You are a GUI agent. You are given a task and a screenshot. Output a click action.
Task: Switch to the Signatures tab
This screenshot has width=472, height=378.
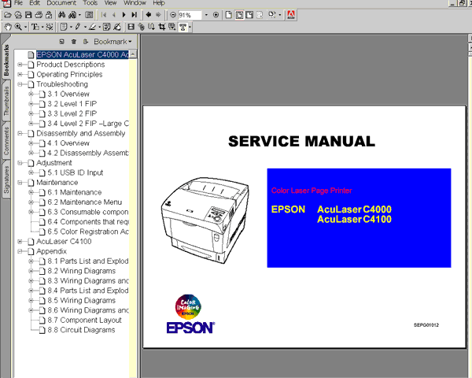pos(6,180)
